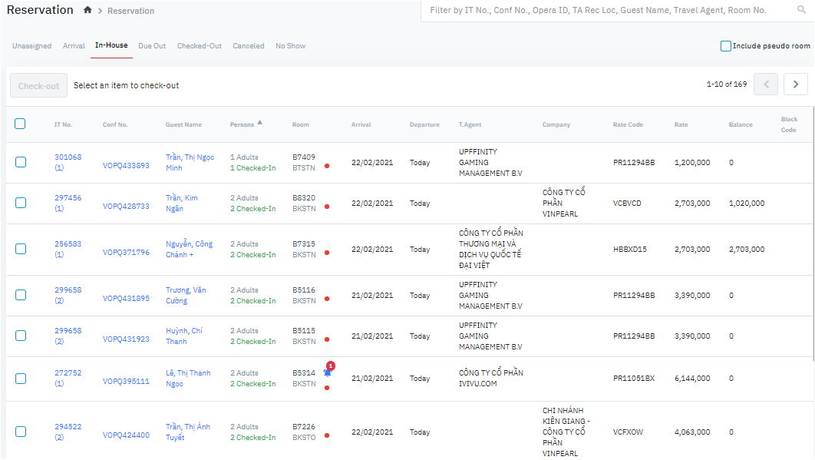Click the home icon in breadcrumb
The width and height of the screenshot is (815, 460).
pos(87,10)
